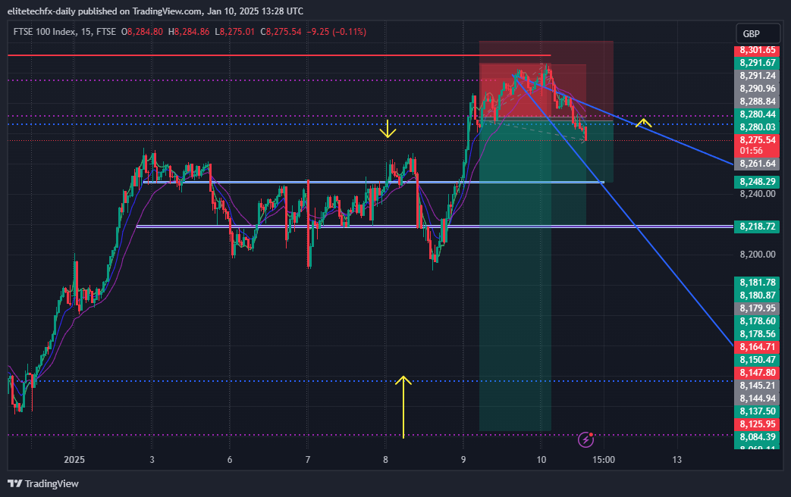Click the date label 7 on time axis
Screen dimensions: 791x497
click(x=308, y=460)
